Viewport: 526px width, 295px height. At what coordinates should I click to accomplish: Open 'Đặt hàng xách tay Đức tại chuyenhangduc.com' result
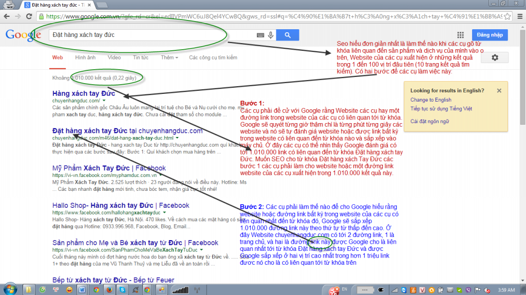[x=127, y=131]
